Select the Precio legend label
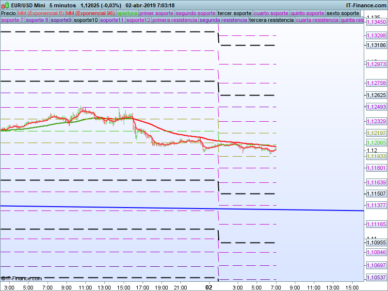This screenshot has width=388, height=291. tap(8, 13)
